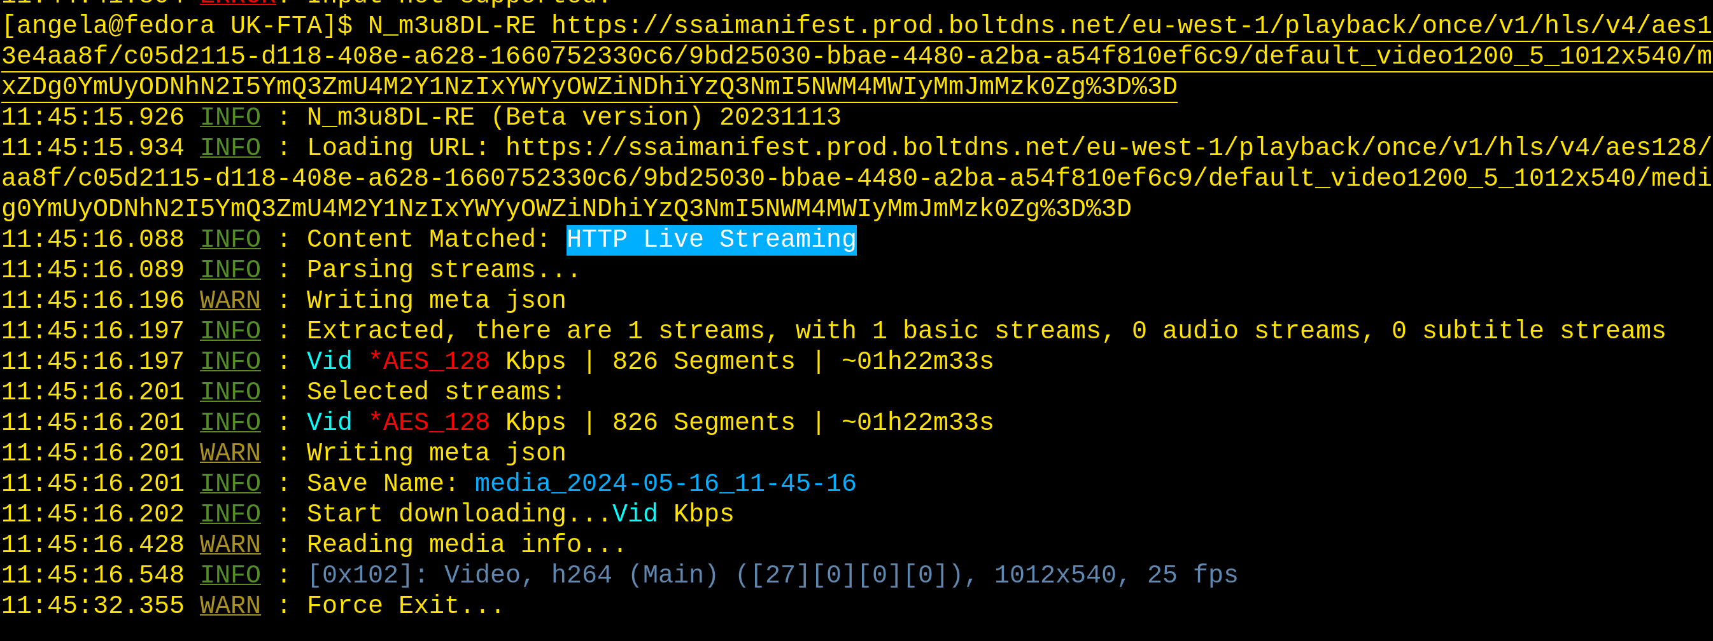Click the INFO label beside Parsing streams
This screenshot has height=641, width=1713.
pyautogui.click(x=230, y=270)
